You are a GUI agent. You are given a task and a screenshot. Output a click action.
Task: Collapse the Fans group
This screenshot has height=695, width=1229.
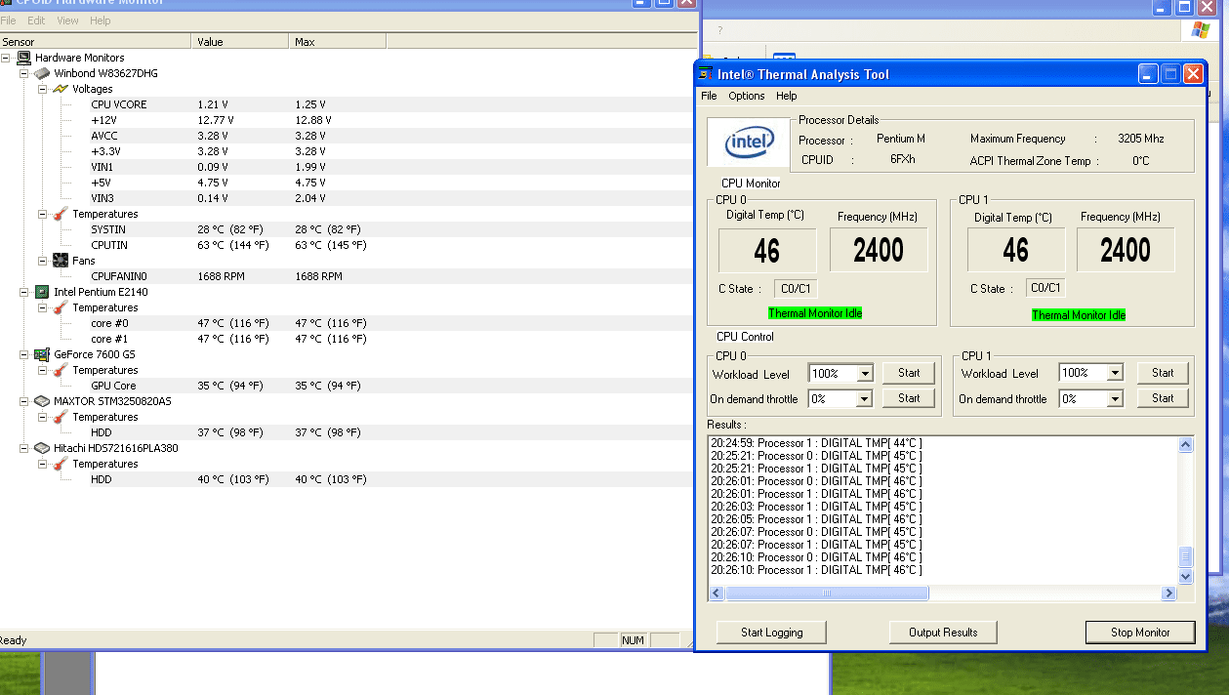click(42, 261)
